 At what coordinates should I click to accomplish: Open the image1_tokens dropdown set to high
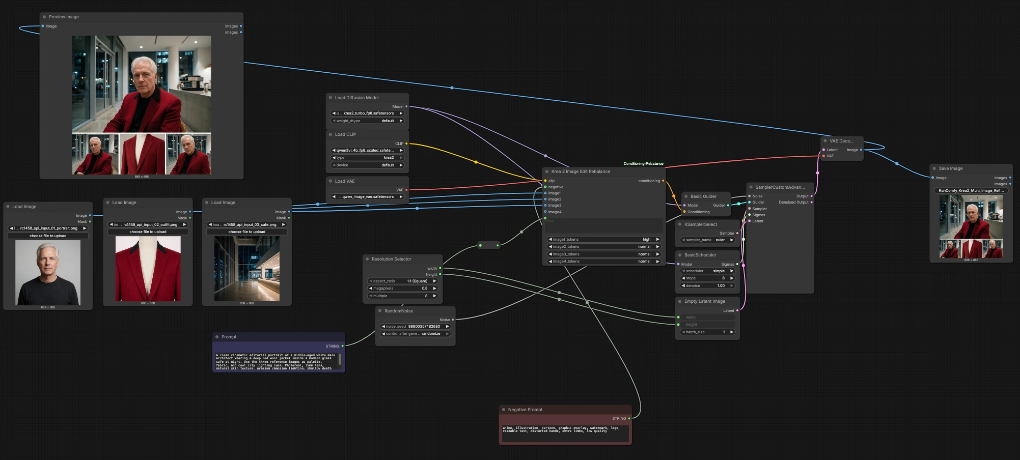coord(604,239)
